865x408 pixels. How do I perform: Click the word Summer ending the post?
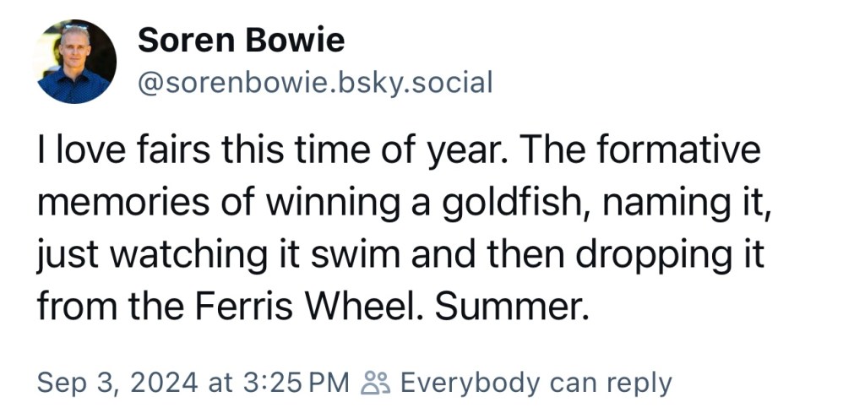[508, 306]
